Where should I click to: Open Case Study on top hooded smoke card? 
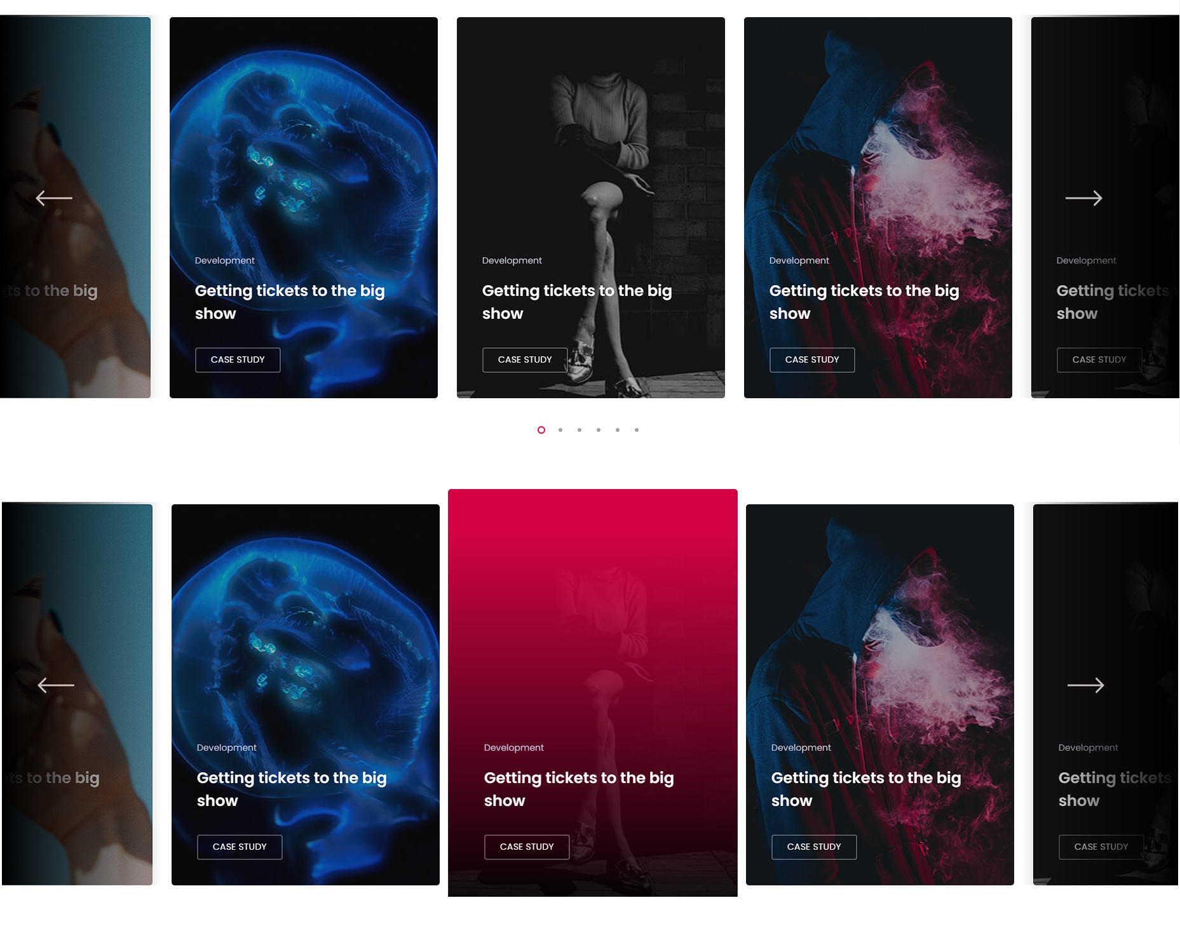coord(812,359)
